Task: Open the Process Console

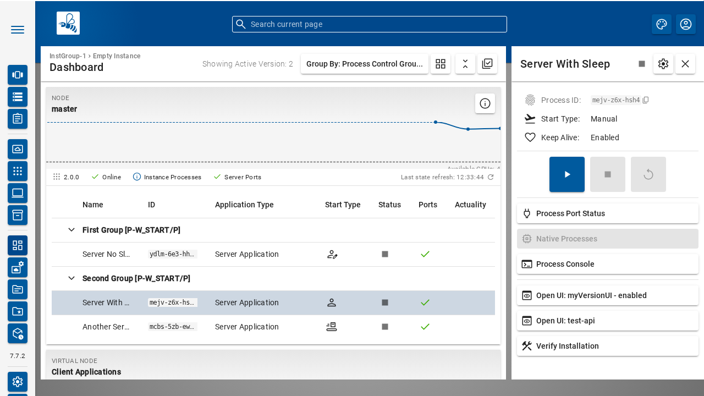Action: 608,264
